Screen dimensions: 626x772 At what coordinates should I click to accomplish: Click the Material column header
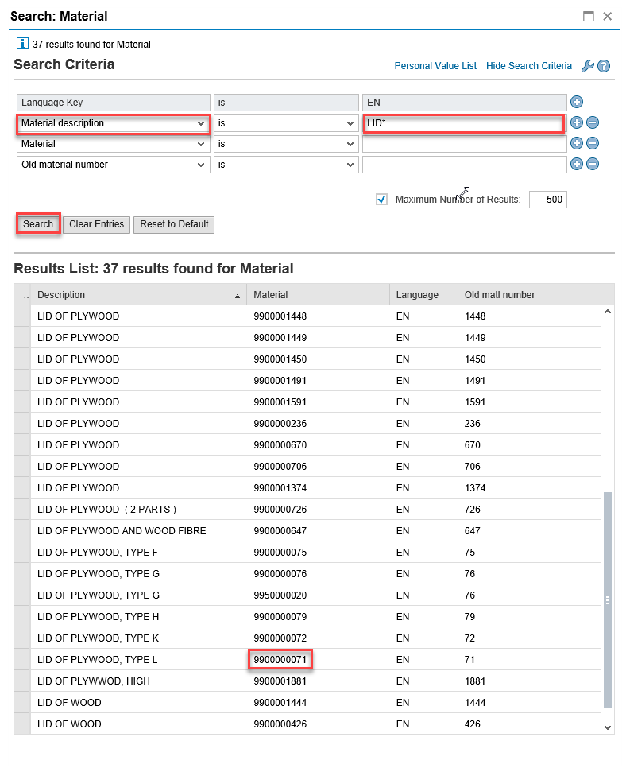pos(318,294)
